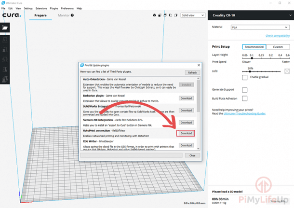Open the Solid view dropdown
The height and width of the screenshot is (208, 294).
[191, 15]
